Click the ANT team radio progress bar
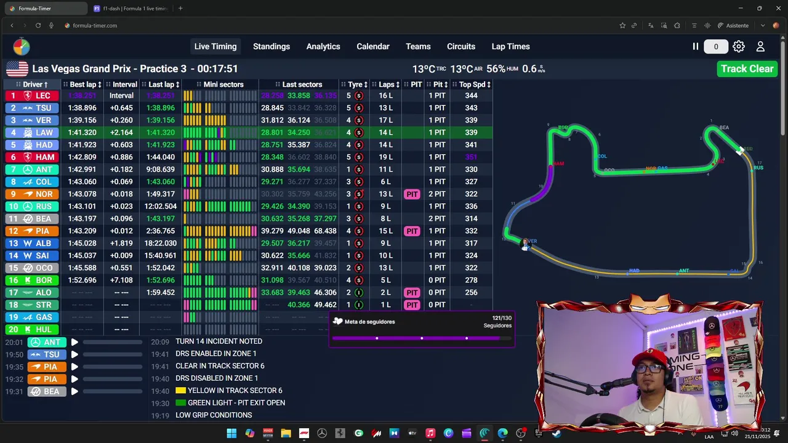Image resolution: width=788 pixels, height=443 pixels. tap(113, 342)
